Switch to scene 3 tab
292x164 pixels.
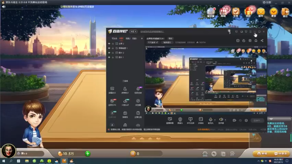pyautogui.click(x=134, y=39)
